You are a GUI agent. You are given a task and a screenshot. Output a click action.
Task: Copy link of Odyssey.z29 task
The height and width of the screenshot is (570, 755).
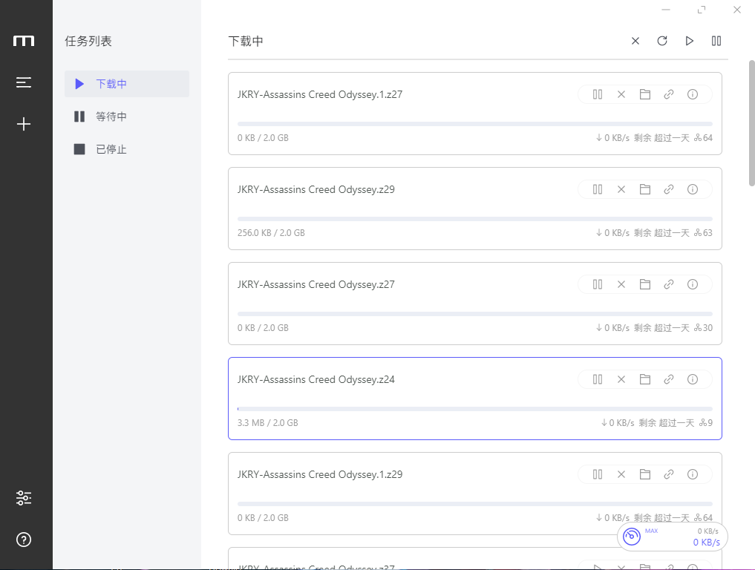pyautogui.click(x=669, y=189)
